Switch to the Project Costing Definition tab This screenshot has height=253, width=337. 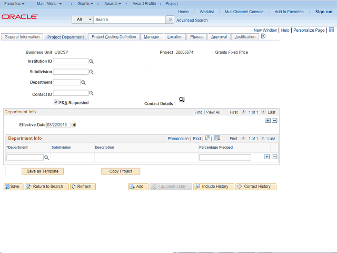coord(114,37)
